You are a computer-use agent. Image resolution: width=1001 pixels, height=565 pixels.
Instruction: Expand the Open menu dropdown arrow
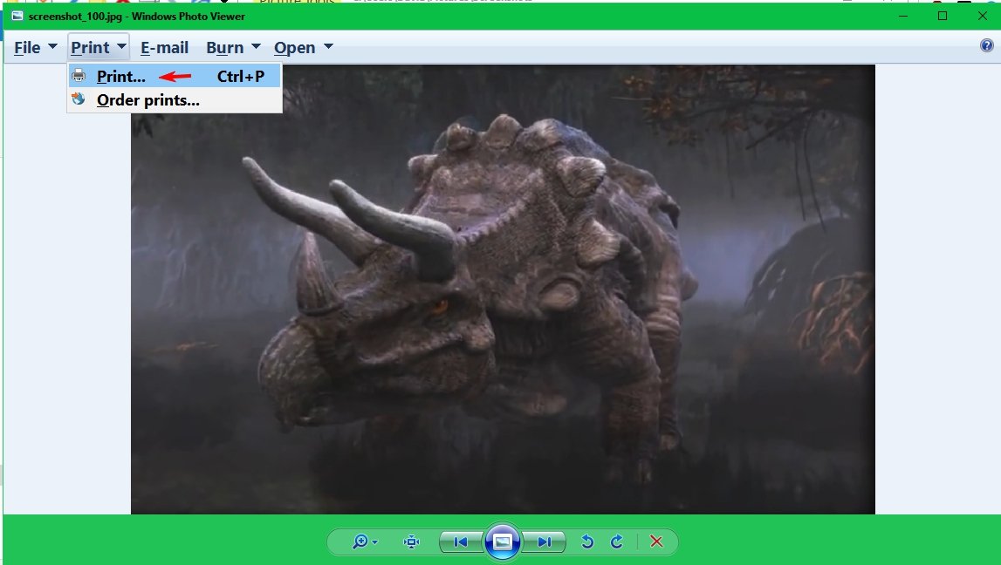(x=328, y=46)
